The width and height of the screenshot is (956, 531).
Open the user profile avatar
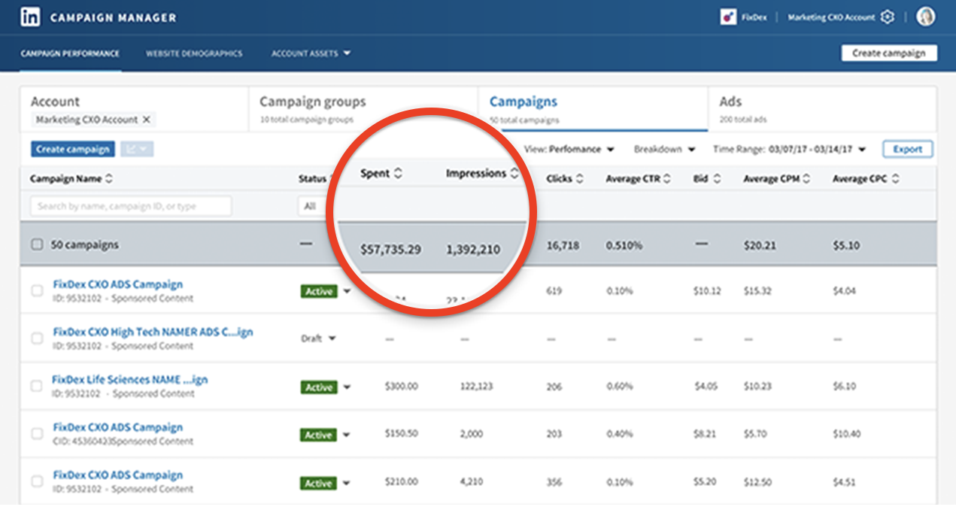click(926, 17)
